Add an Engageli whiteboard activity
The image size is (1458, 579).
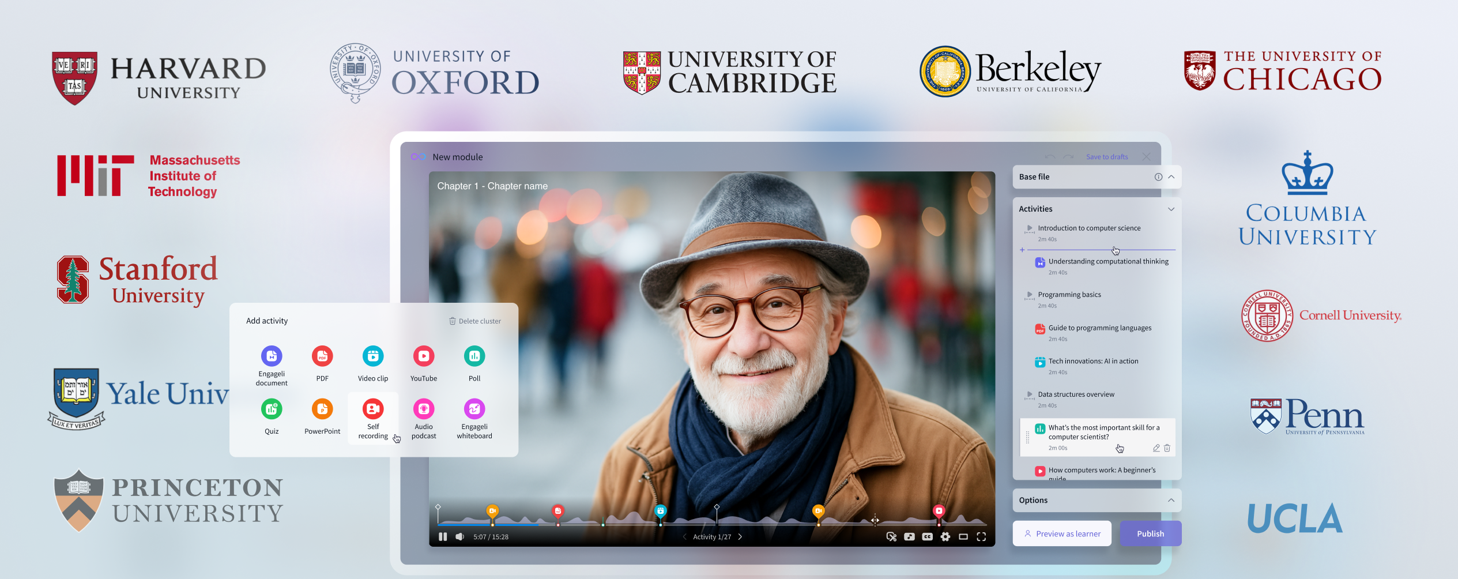pos(474,419)
